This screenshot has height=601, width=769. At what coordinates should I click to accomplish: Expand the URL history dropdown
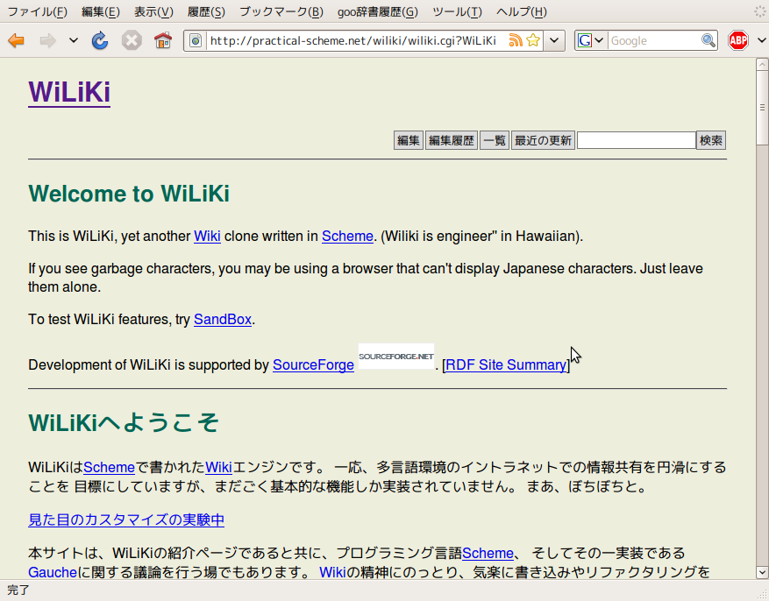(554, 40)
